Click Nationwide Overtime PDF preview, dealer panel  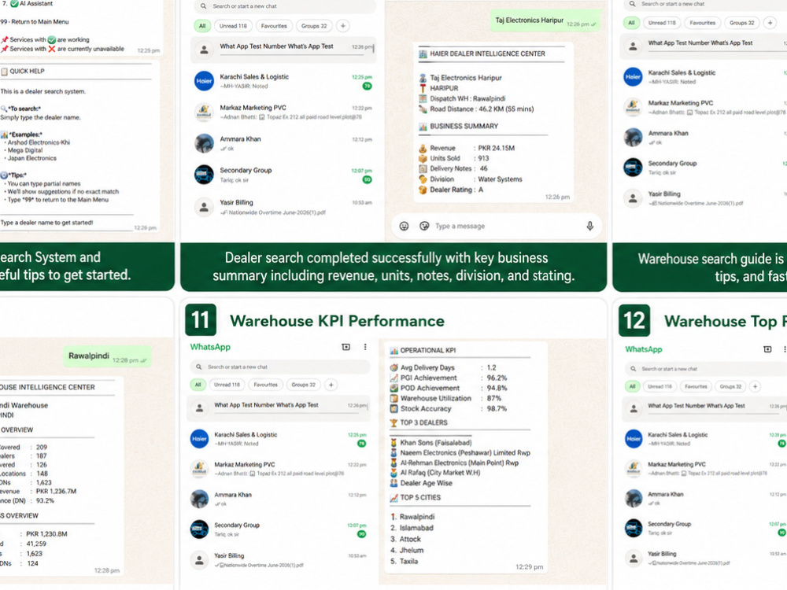click(x=273, y=212)
